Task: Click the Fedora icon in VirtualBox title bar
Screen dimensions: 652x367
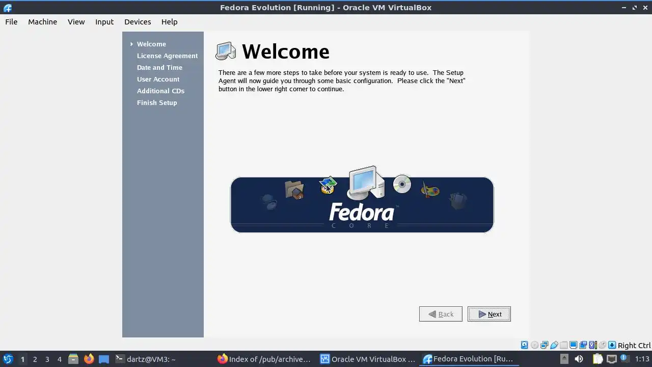Action: pos(7,8)
